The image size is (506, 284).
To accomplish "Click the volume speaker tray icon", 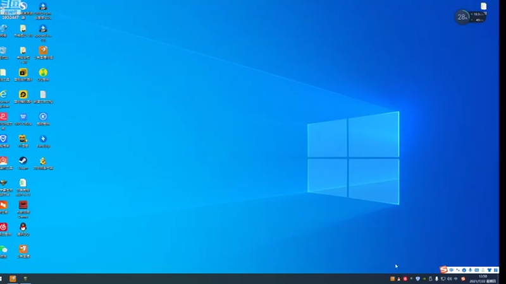I will coord(449,279).
